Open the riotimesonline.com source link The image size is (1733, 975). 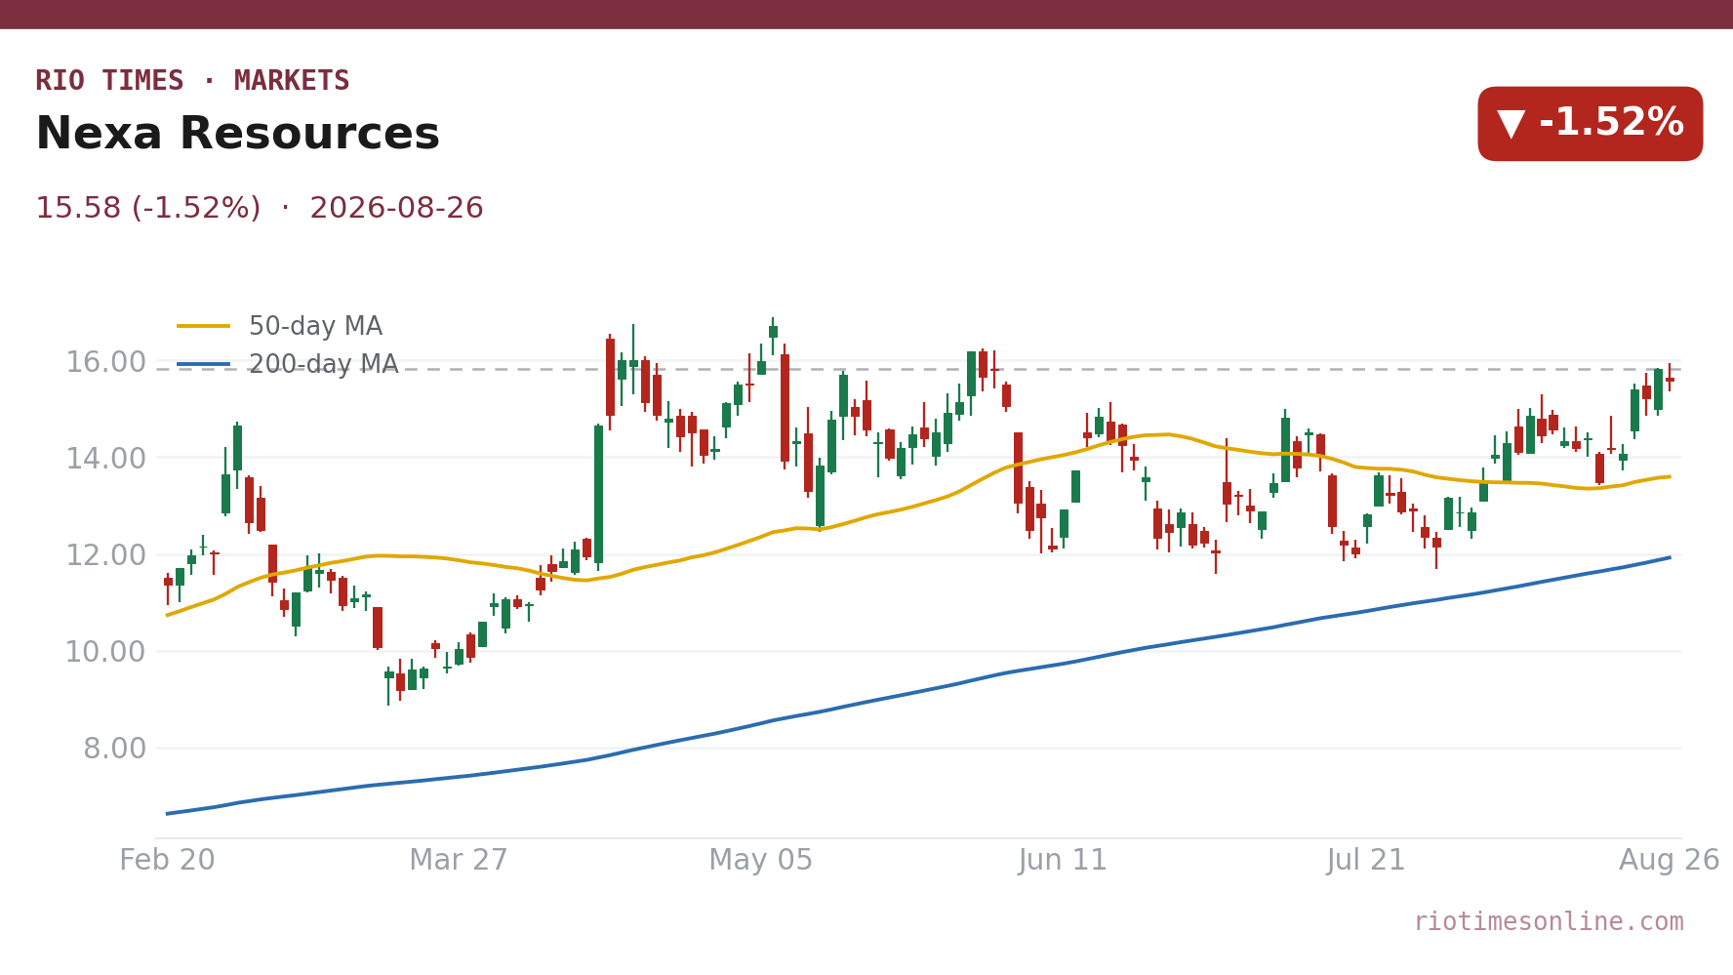click(1549, 922)
